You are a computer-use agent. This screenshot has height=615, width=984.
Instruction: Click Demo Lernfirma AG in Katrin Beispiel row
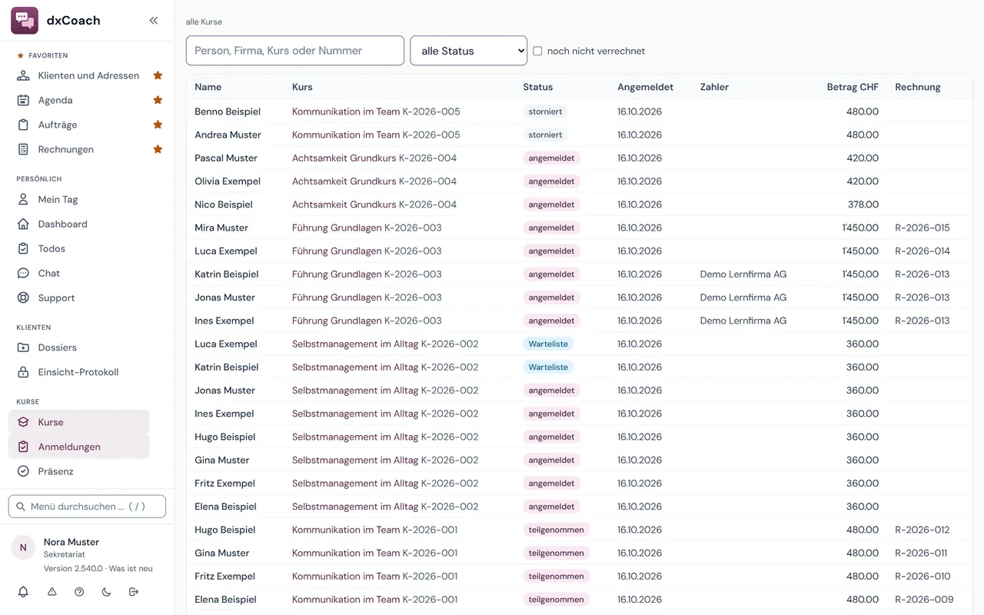tap(743, 274)
